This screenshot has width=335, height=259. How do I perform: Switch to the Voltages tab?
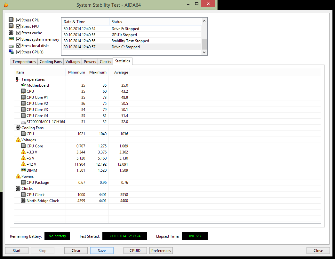pos(73,62)
